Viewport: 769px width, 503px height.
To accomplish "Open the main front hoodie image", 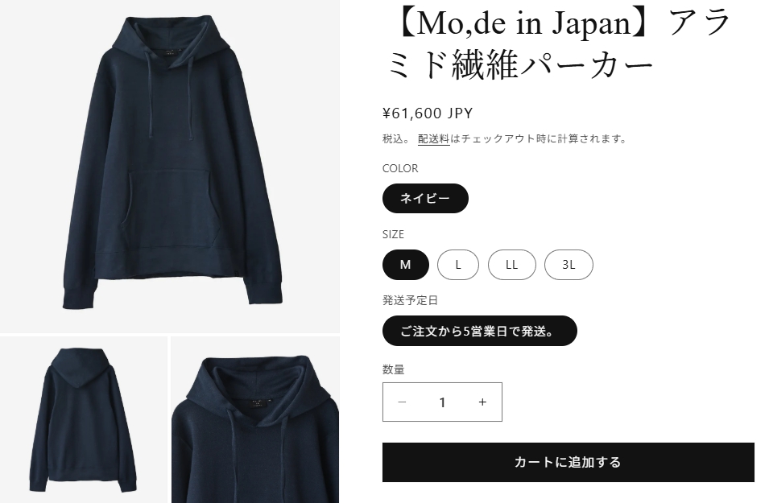I will coord(170,166).
